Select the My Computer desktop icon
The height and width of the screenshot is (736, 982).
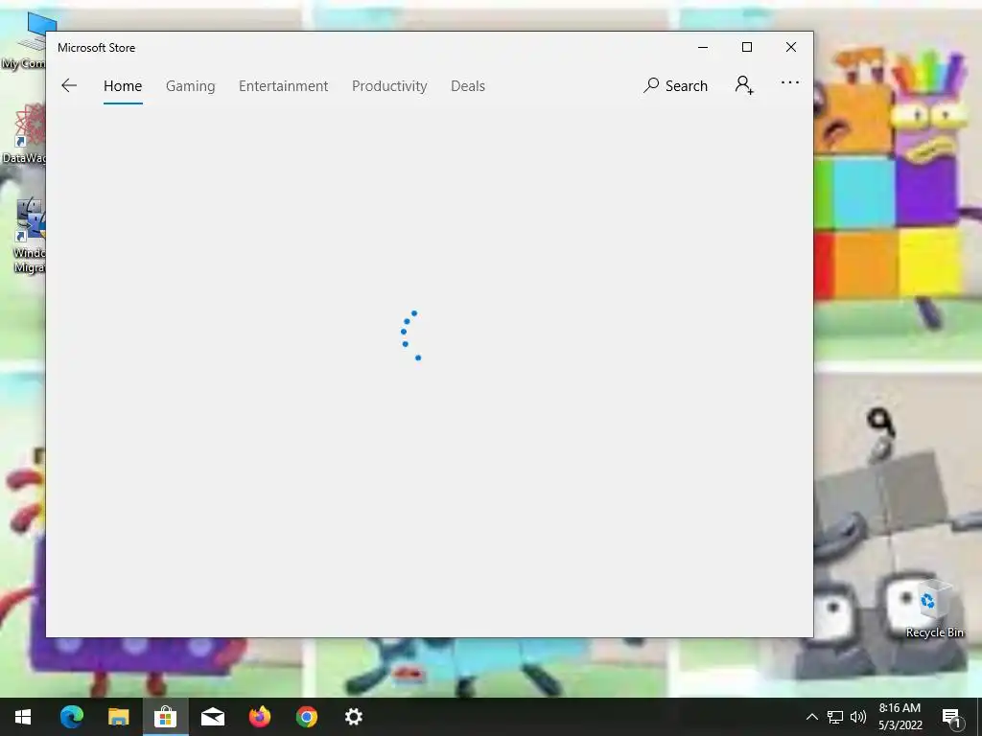[23, 40]
